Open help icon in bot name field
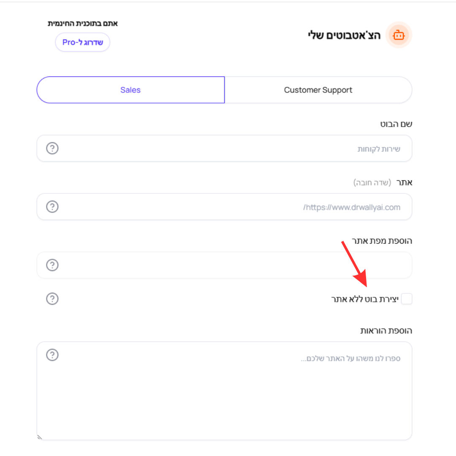456x456 pixels. tap(52, 148)
